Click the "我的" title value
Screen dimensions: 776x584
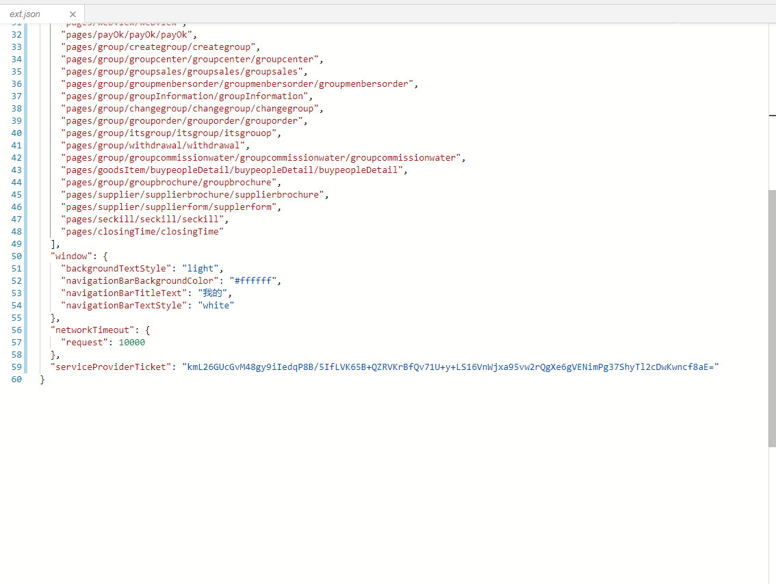213,293
